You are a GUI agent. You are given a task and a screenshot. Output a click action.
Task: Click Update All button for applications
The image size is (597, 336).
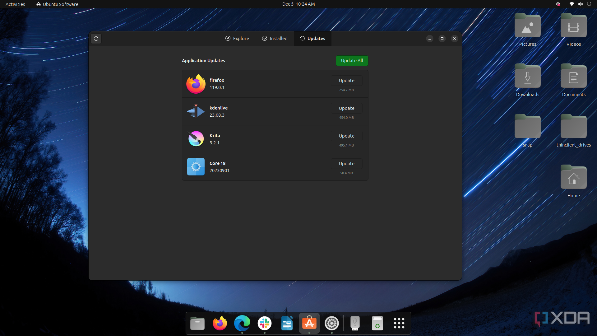click(352, 60)
